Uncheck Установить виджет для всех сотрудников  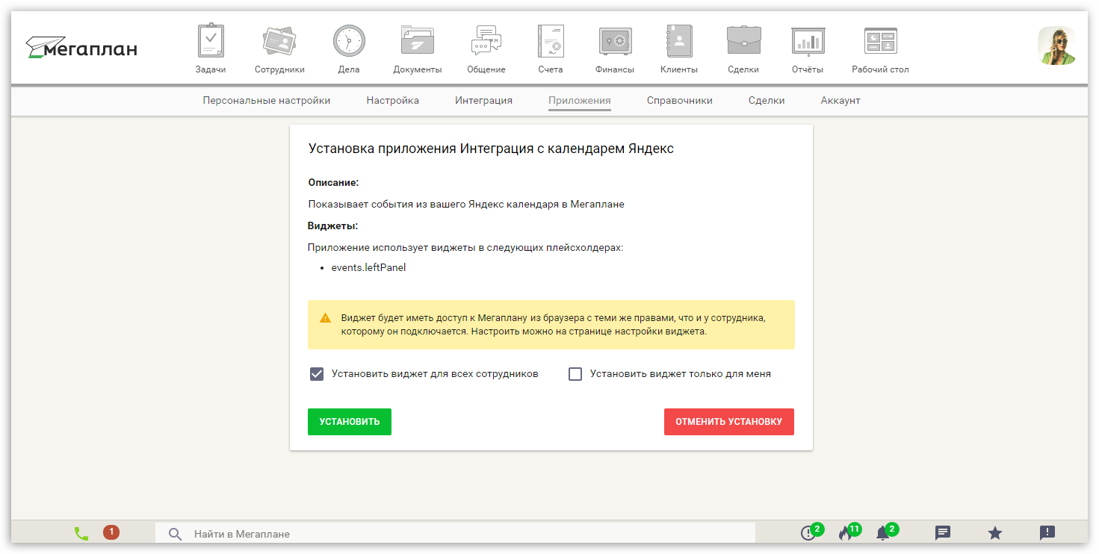[x=317, y=374]
